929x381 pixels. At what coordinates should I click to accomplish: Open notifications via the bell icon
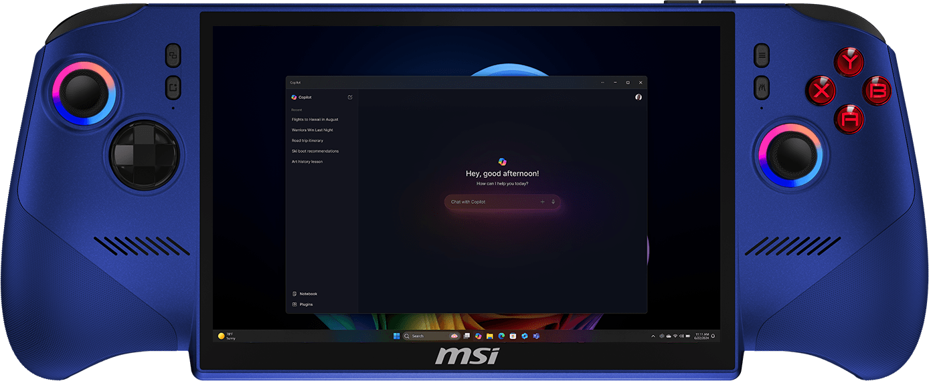point(713,336)
